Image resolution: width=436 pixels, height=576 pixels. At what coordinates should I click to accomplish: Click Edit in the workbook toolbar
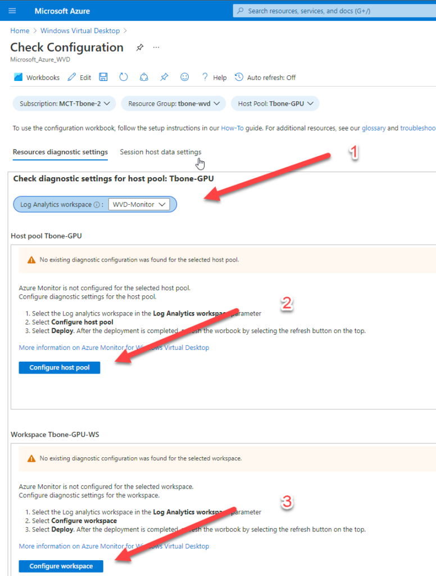point(80,78)
